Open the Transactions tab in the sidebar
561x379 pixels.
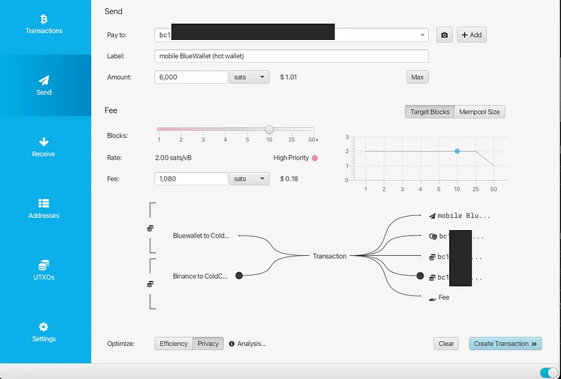(43, 24)
